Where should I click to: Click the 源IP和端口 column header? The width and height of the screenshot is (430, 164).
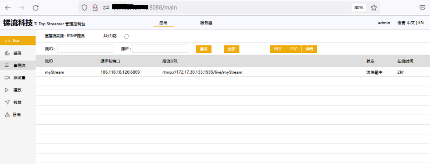tap(110, 61)
